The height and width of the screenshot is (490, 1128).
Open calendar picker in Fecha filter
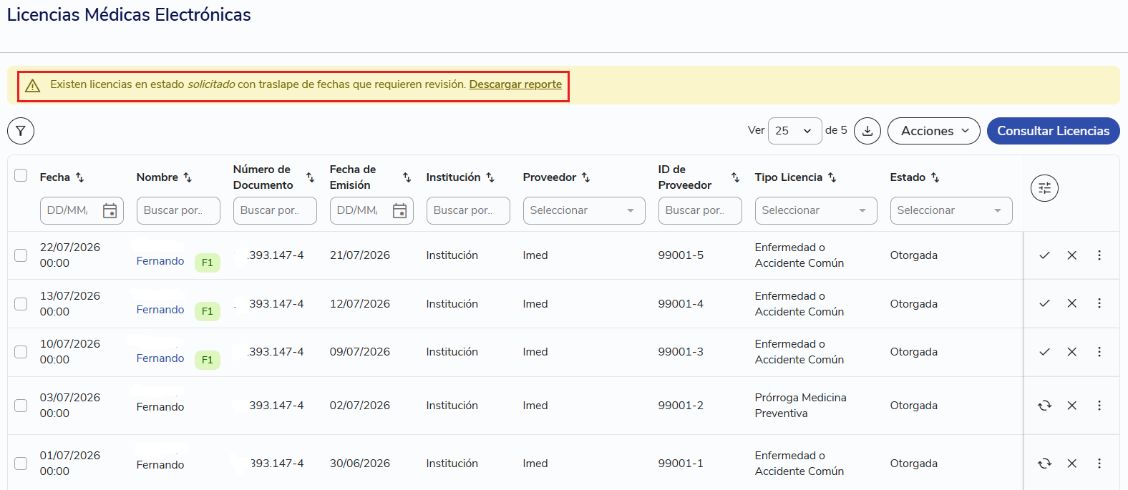click(110, 210)
